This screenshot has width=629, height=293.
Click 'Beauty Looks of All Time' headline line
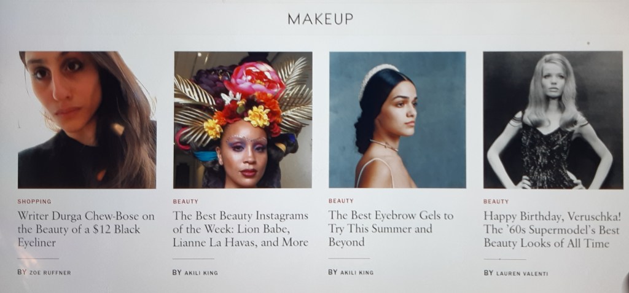pyautogui.click(x=546, y=243)
